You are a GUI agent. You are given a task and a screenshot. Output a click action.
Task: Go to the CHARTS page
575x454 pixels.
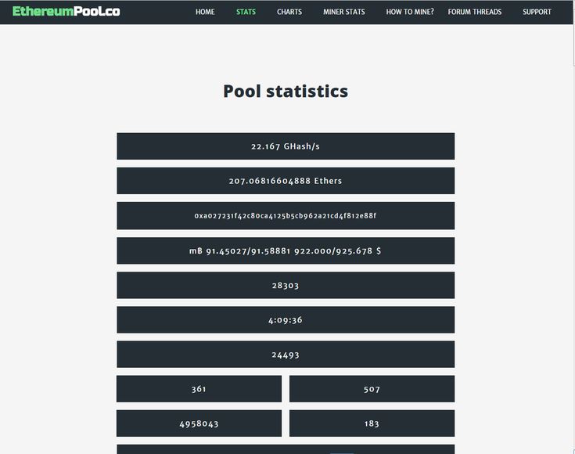[289, 12]
